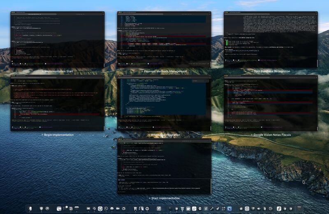Click the rocket icon in the Dock
329x214 pixels.
point(218,209)
